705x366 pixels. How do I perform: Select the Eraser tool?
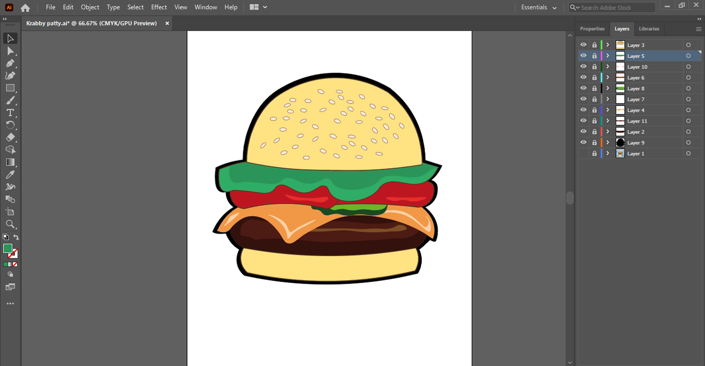10,138
